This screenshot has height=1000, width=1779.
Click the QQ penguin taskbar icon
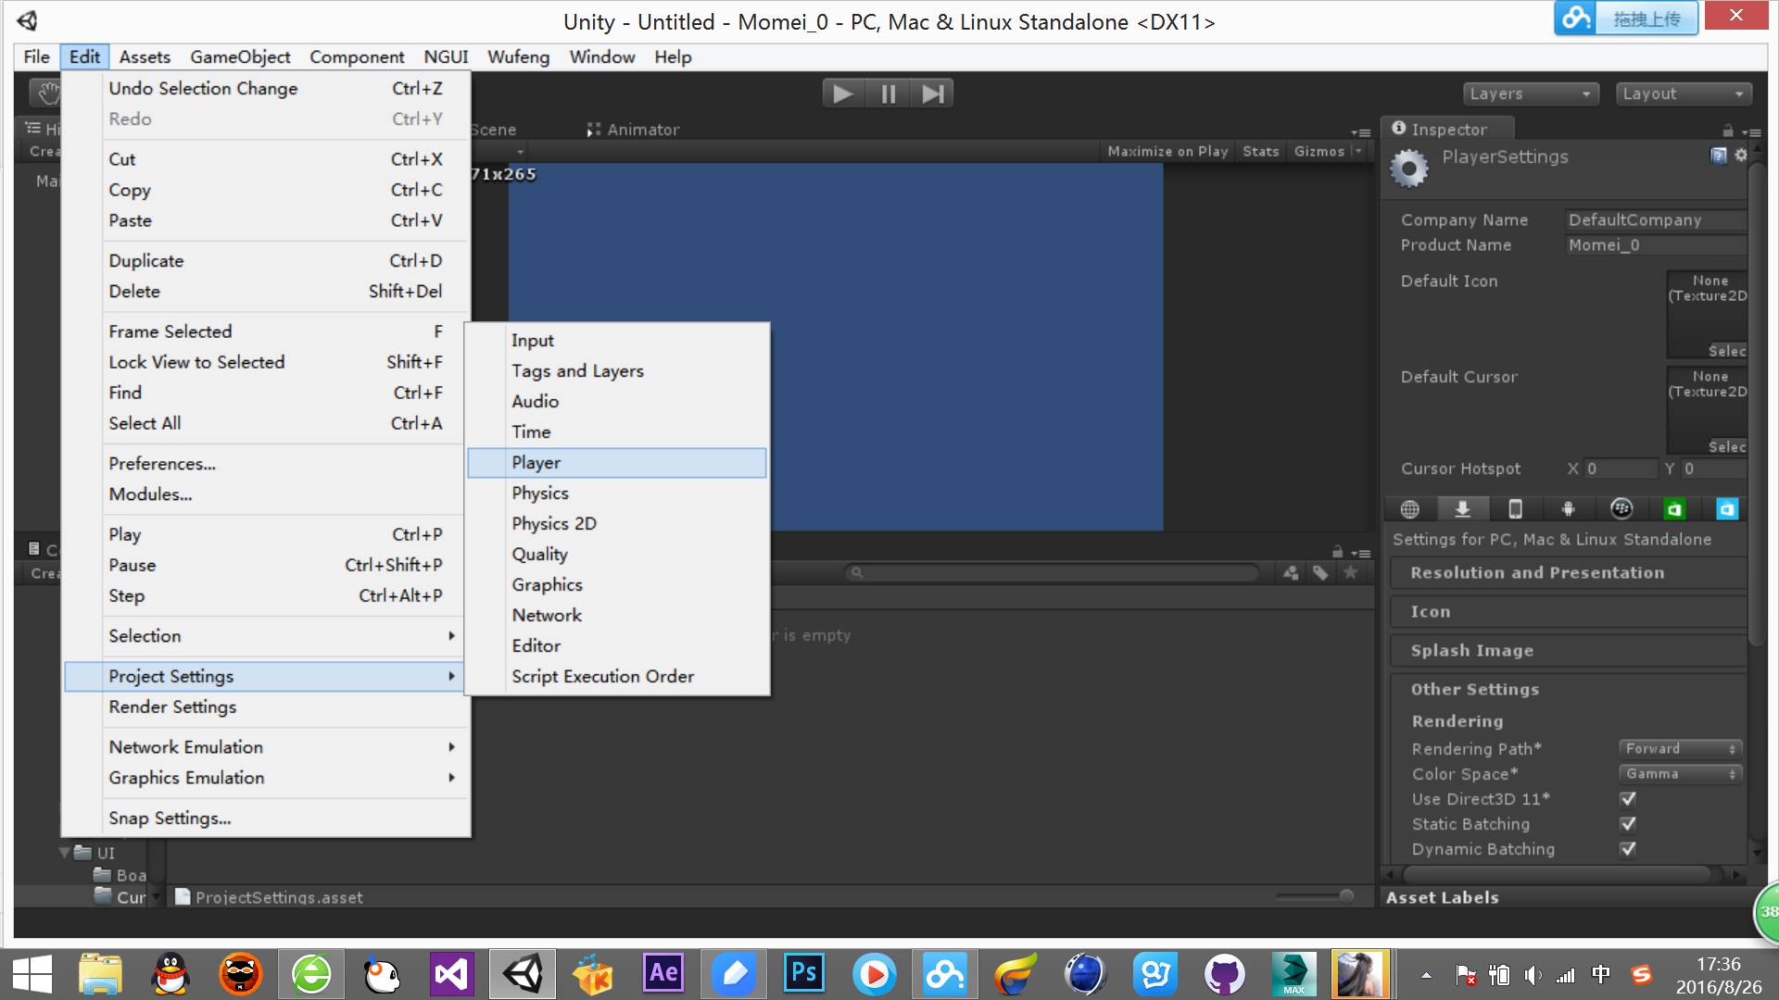pyautogui.click(x=170, y=974)
